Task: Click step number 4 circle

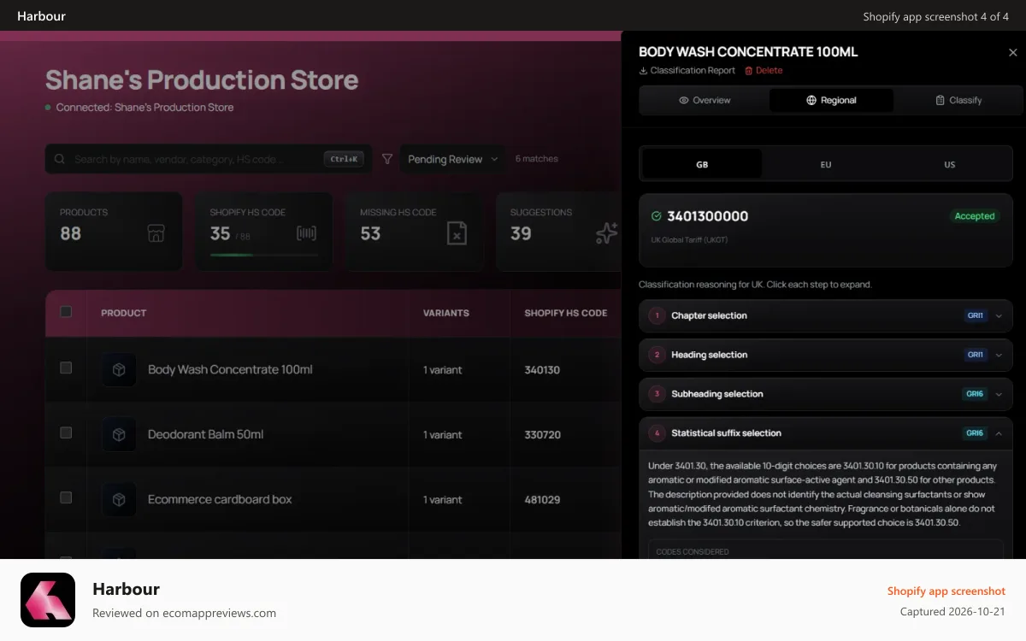Action: (657, 433)
